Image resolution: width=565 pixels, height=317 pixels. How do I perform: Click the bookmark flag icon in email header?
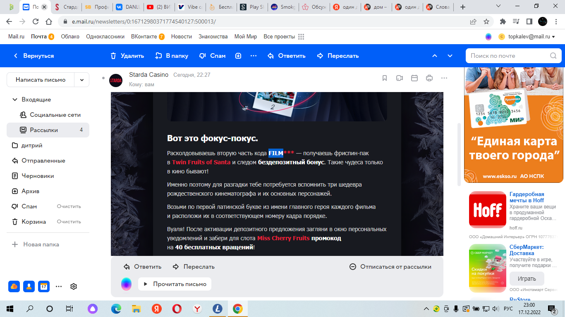[385, 78]
